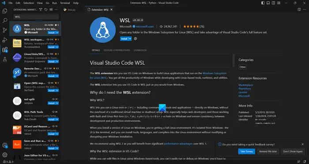309x164 pixels.
Task: Click the Take Survey button
Action: pyautogui.click(x=246, y=151)
